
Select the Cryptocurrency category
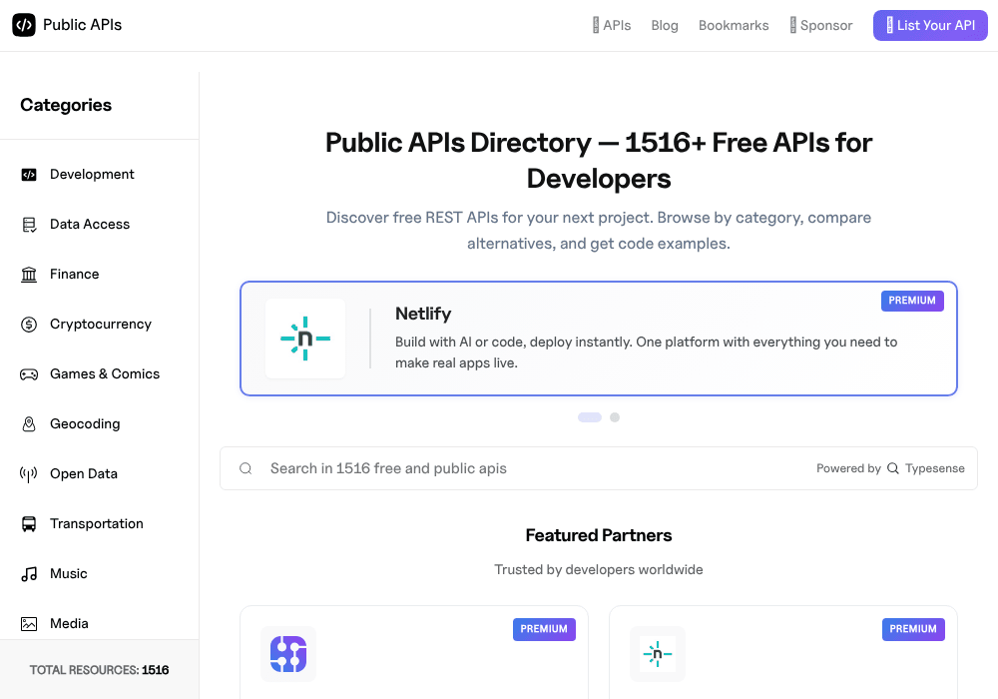tap(99, 324)
